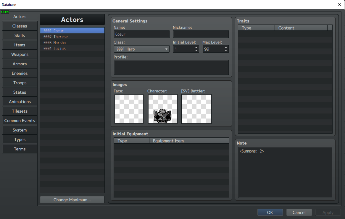Image resolution: width=345 pixels, height=219 pixels.
Task: Go to the Common Events tab
Action: click(x=20, y=121)
